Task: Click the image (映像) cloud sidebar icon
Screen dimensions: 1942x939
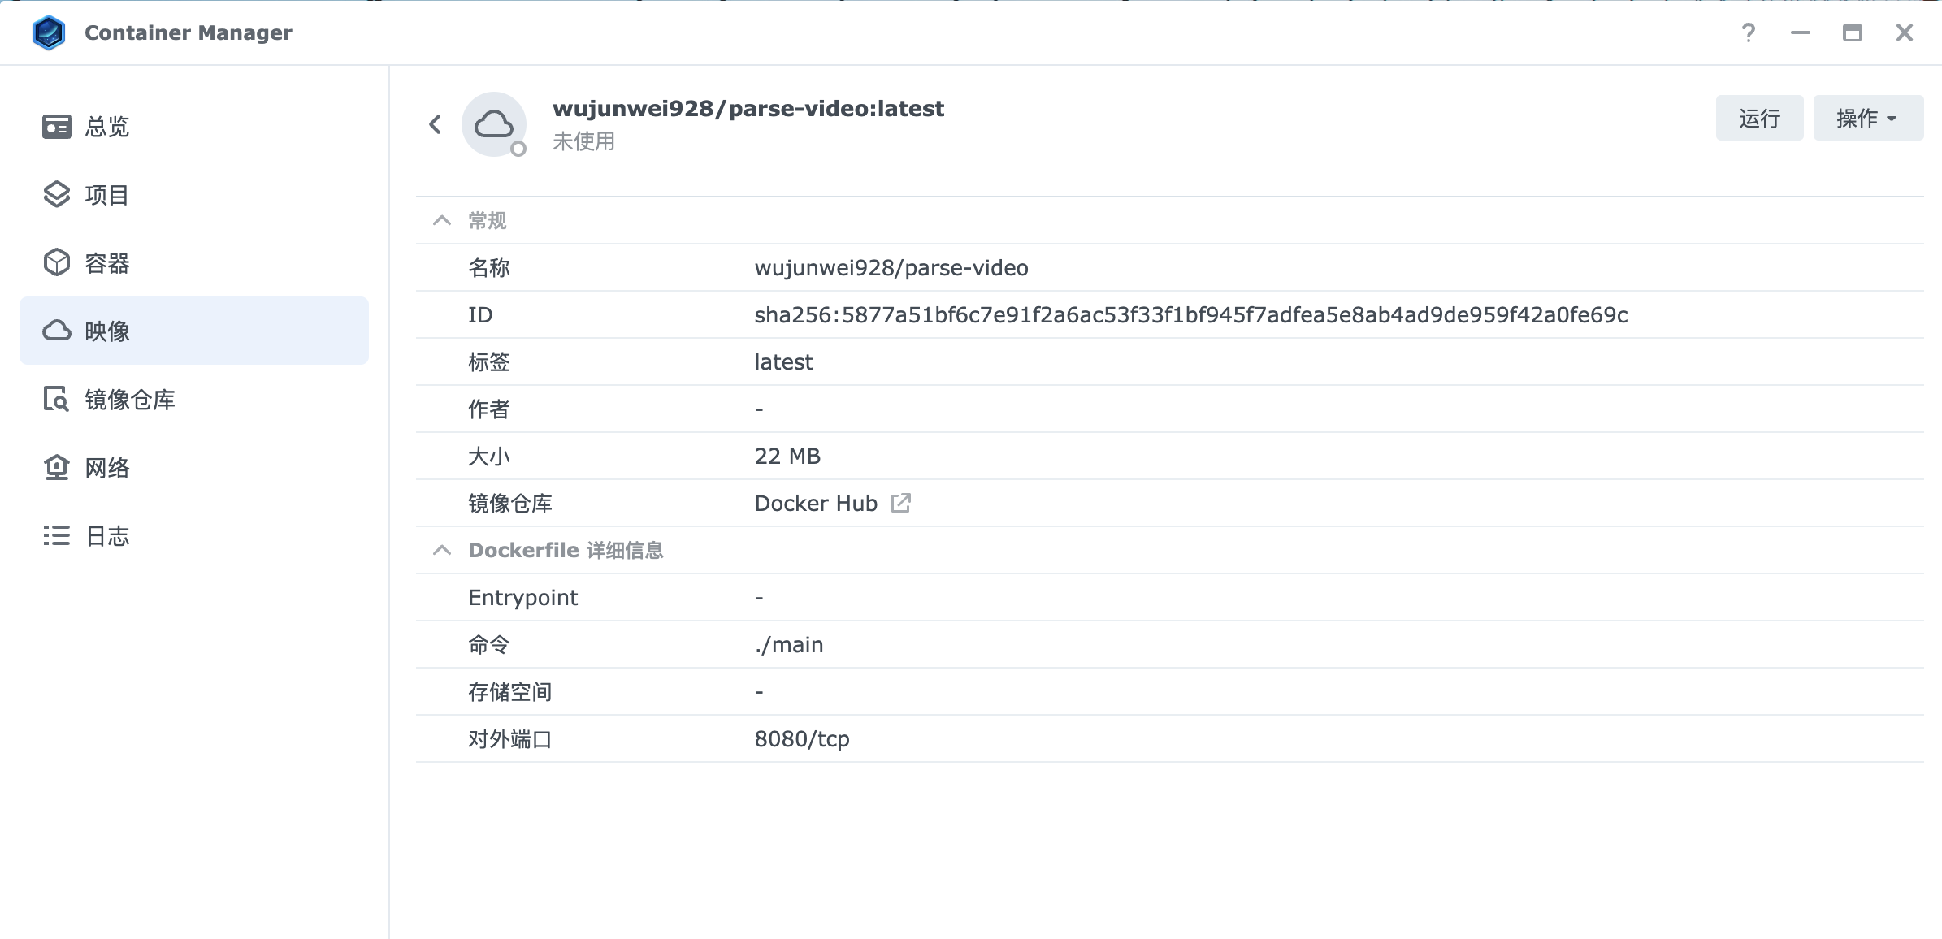Action: (x=56, y=331)
